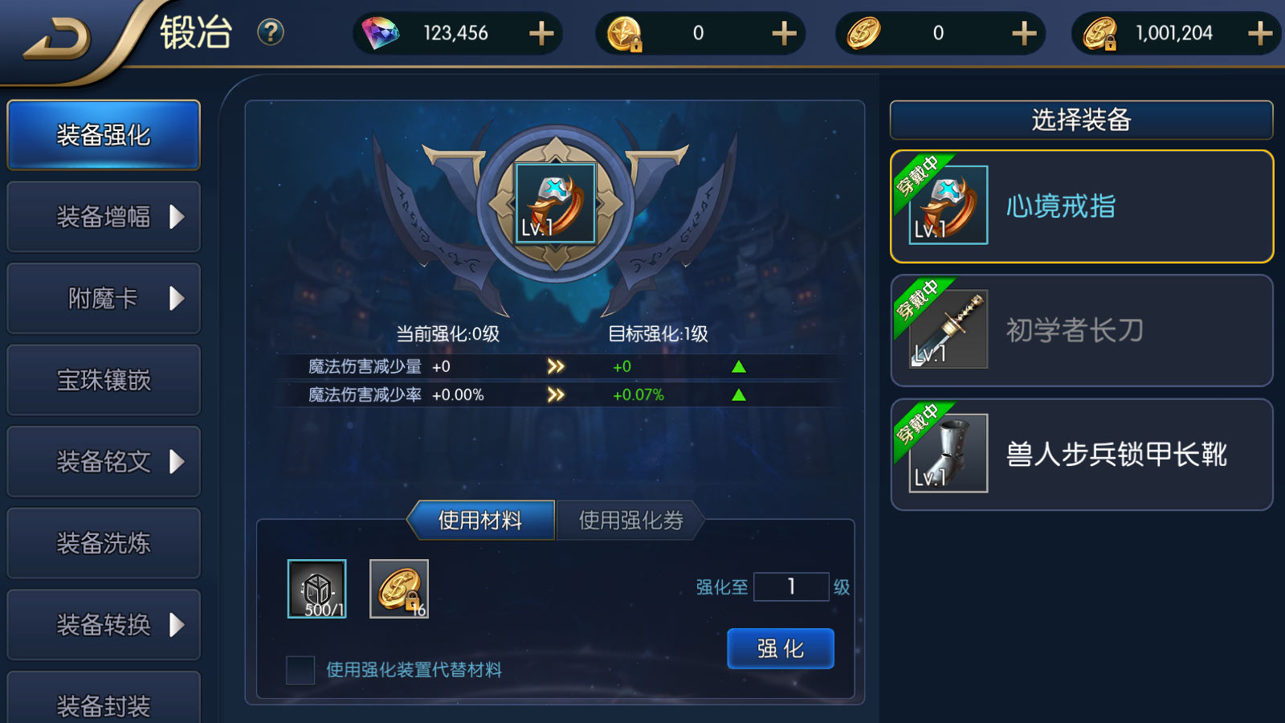The height and width of the screenshot is (723, 1285).
Task: Select 初学者长刀 equipment
Action: pos(1082,330)
